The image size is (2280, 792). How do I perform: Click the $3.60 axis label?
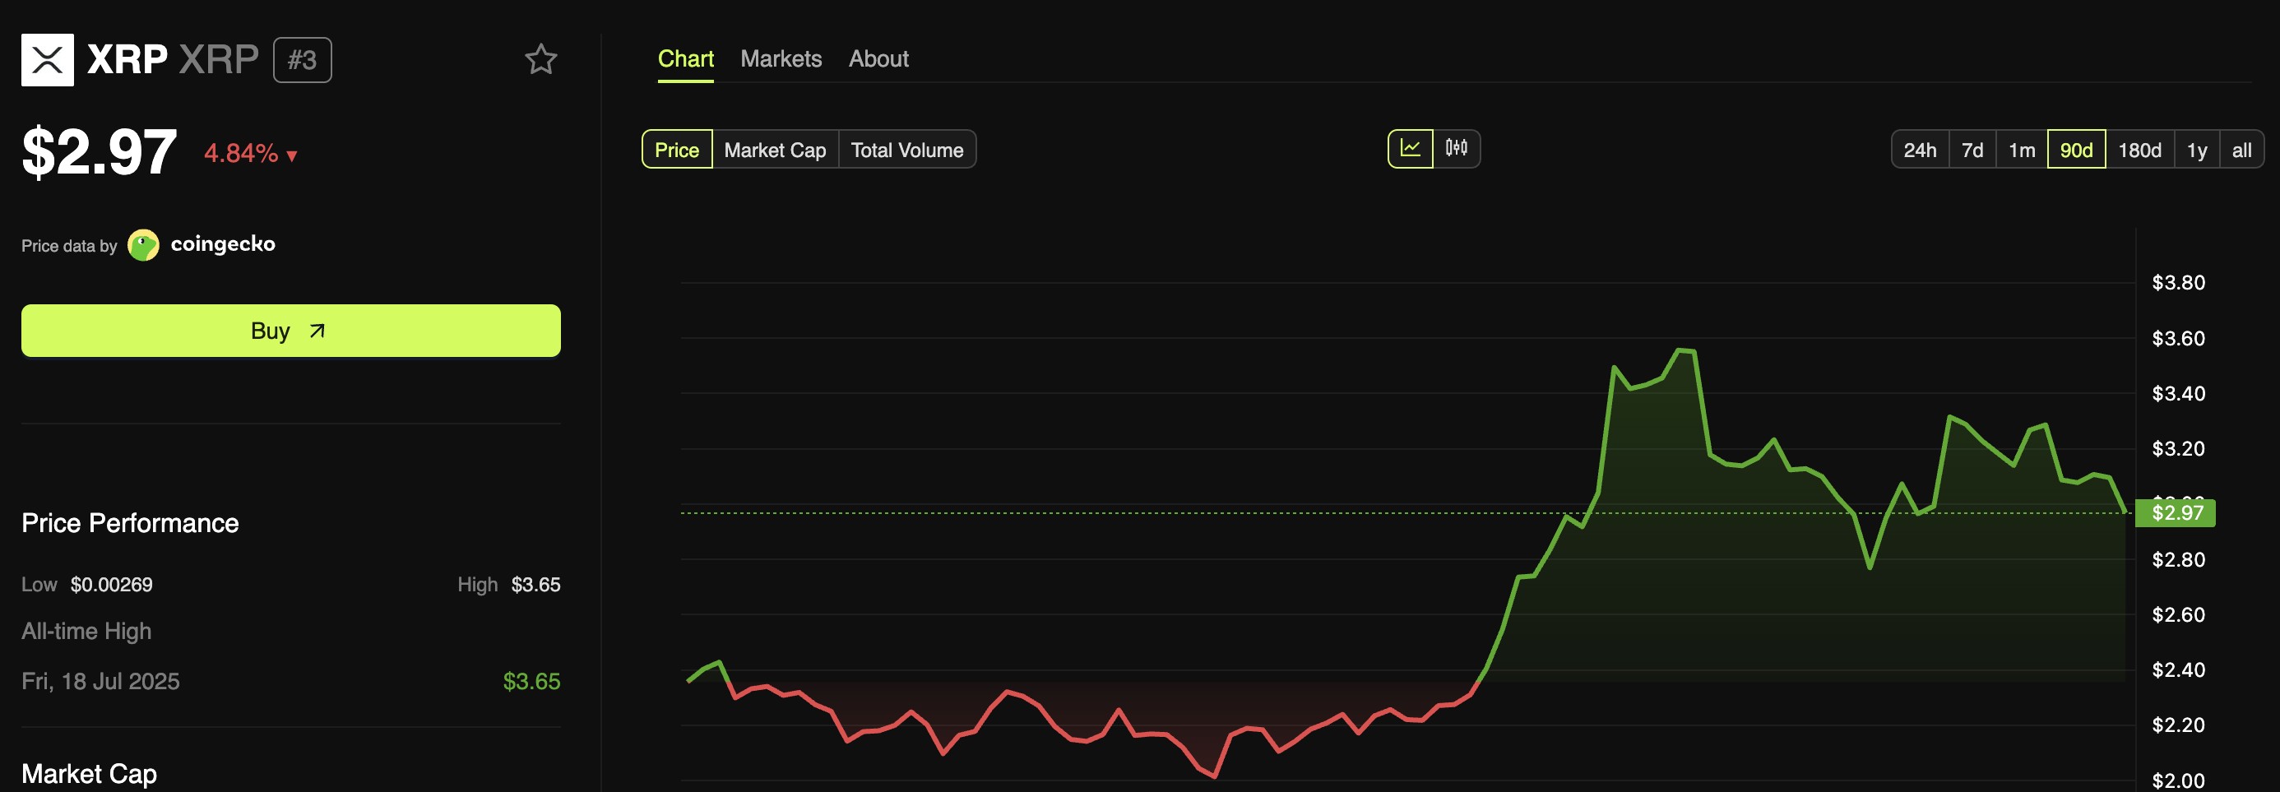(x=2178, y=338)
